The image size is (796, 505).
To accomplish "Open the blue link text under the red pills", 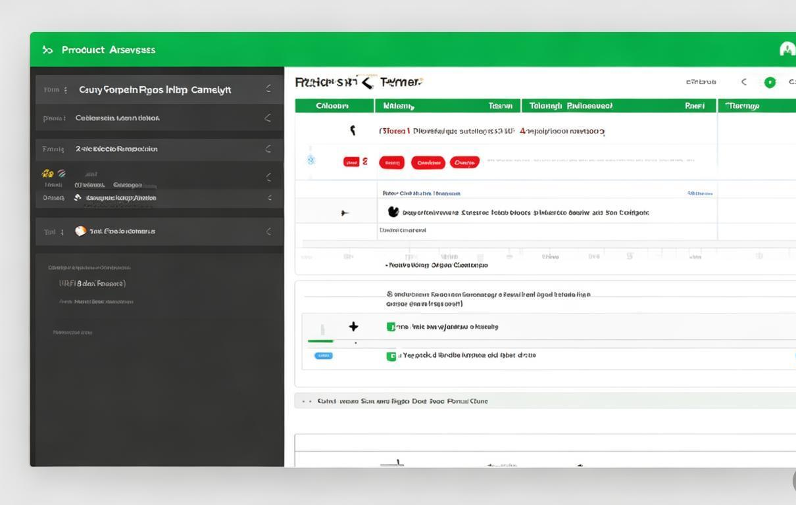I will coord(422,193).
